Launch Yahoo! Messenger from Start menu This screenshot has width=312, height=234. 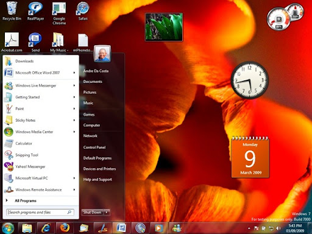(x=41, y=166)
